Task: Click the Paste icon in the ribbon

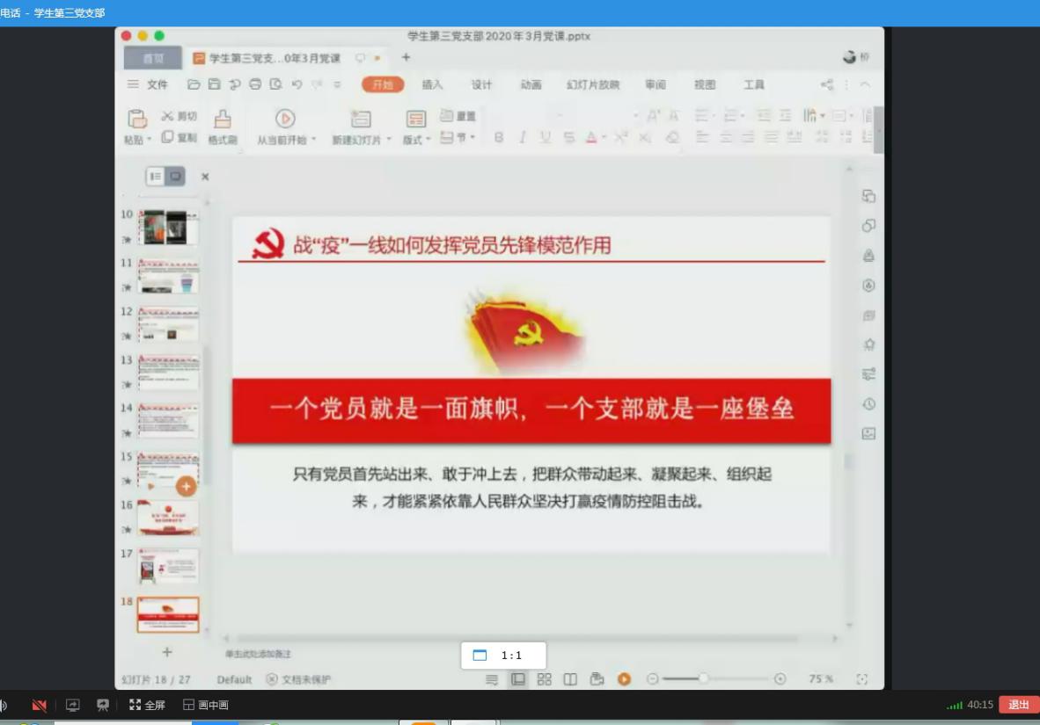Action: 137,120
